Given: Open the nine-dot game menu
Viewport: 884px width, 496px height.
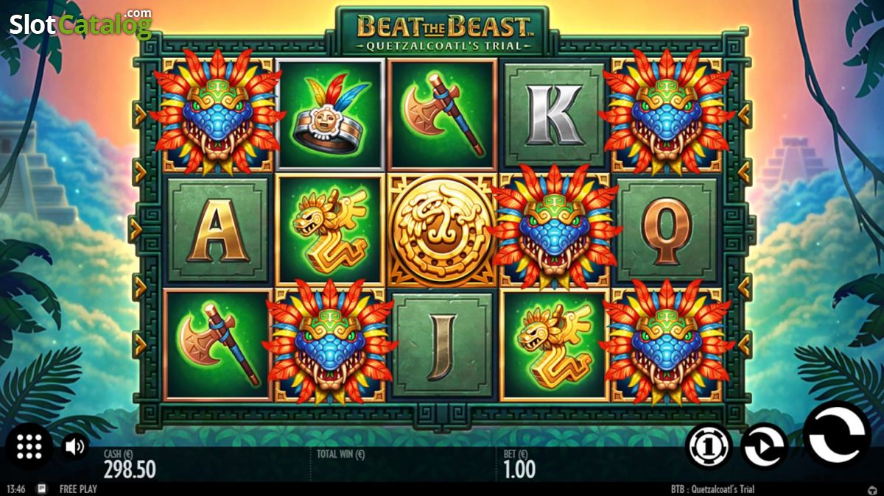Looking at the screenshot, I should pyautogui.click(x=29, y=447).
